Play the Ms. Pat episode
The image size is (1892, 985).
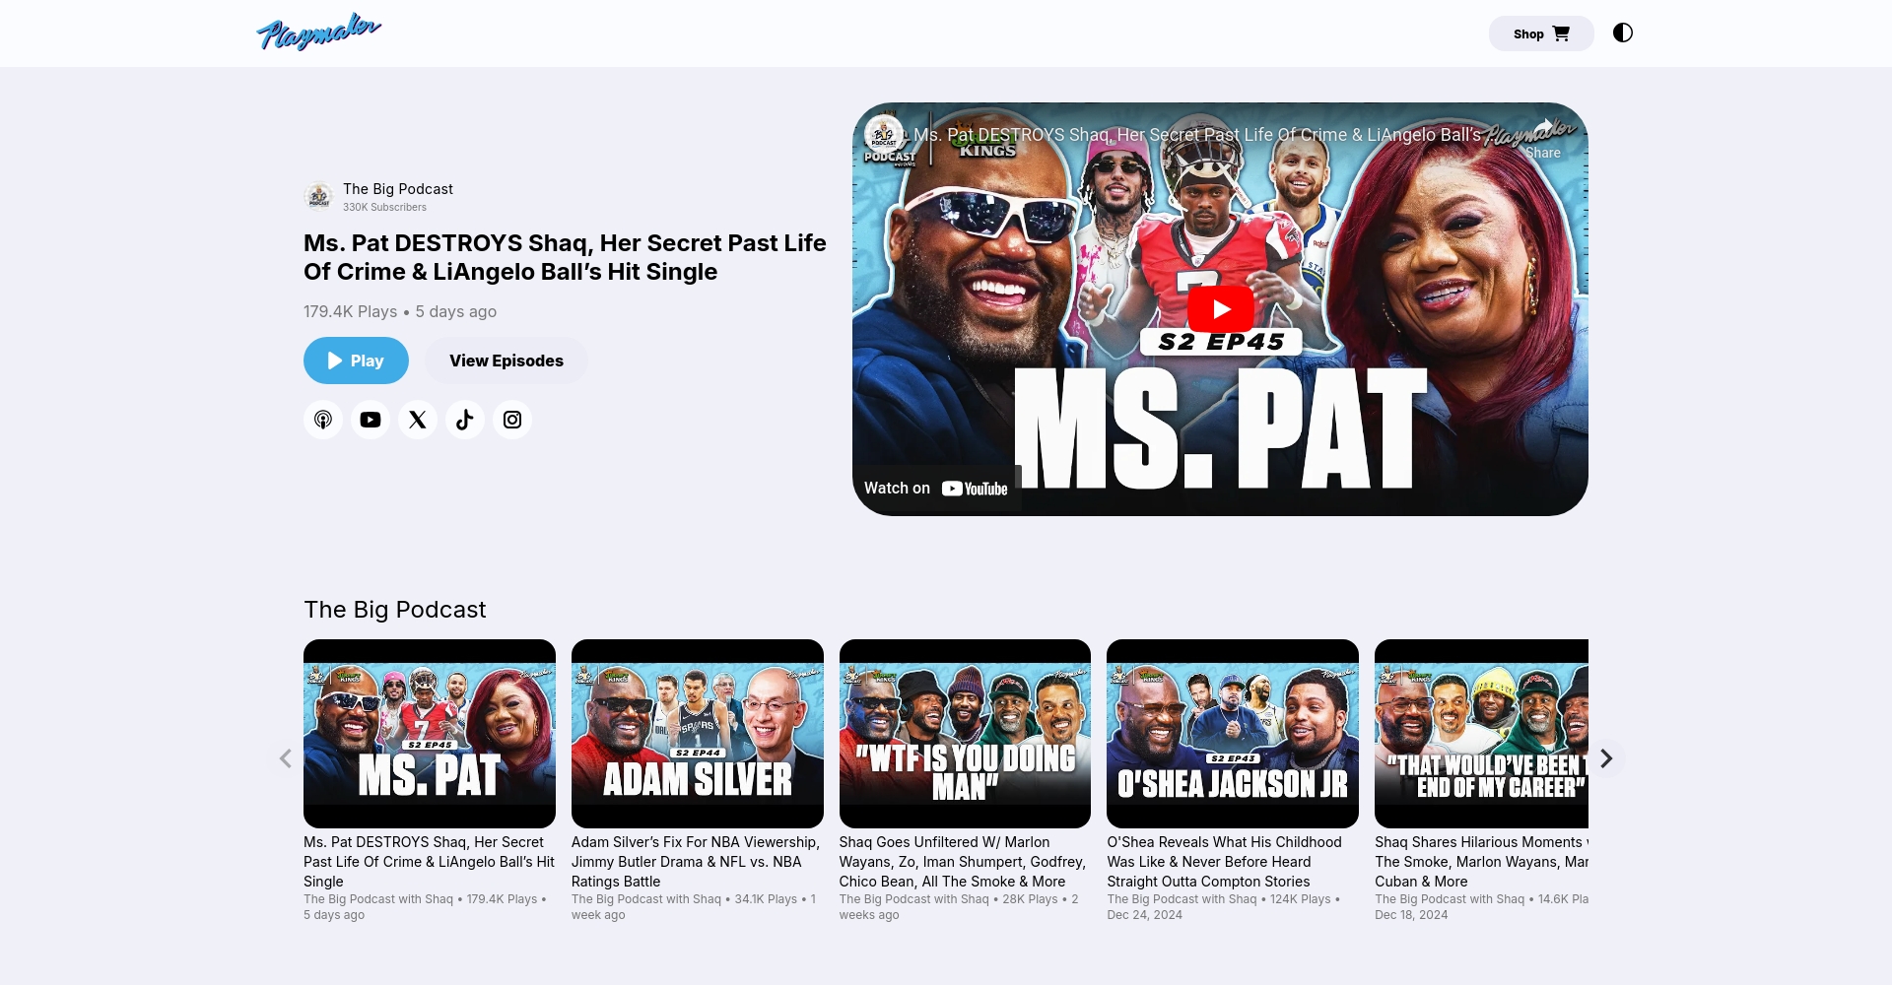(356, 361)
